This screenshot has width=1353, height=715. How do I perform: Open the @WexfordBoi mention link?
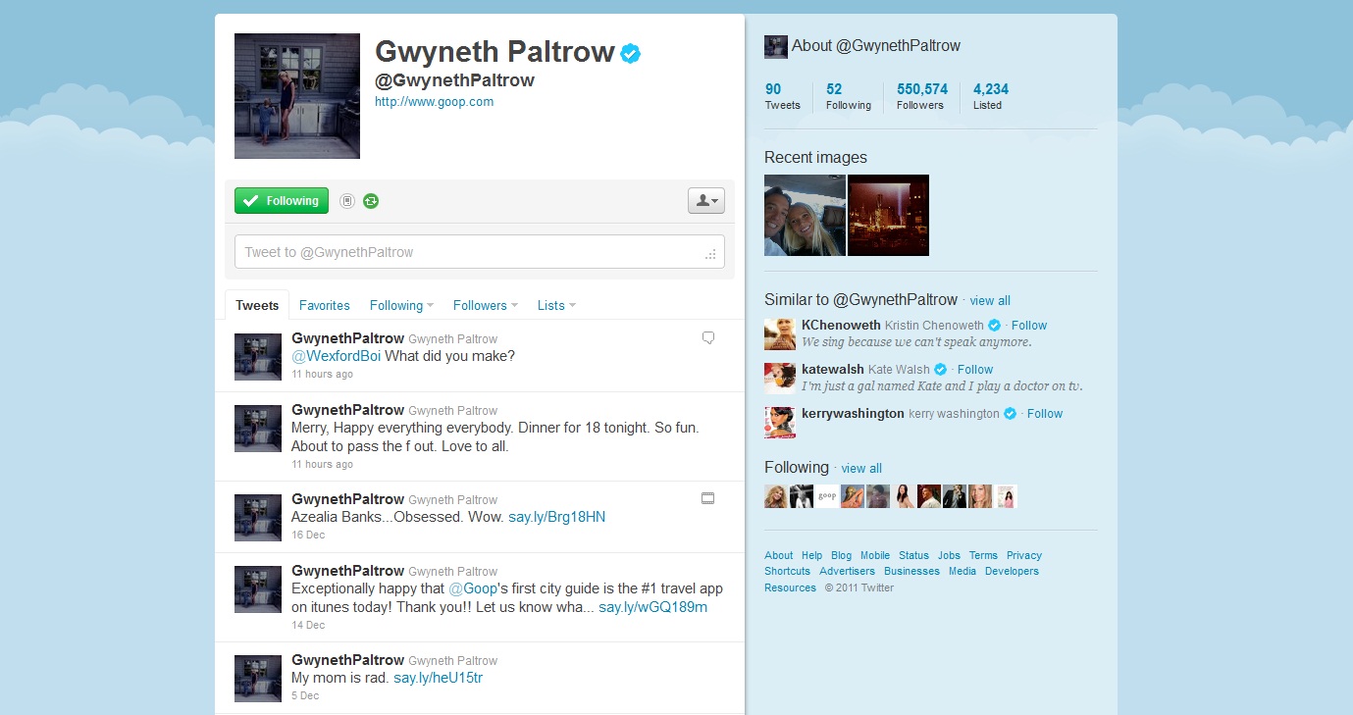pyautogui.click(x=337, y=356)
